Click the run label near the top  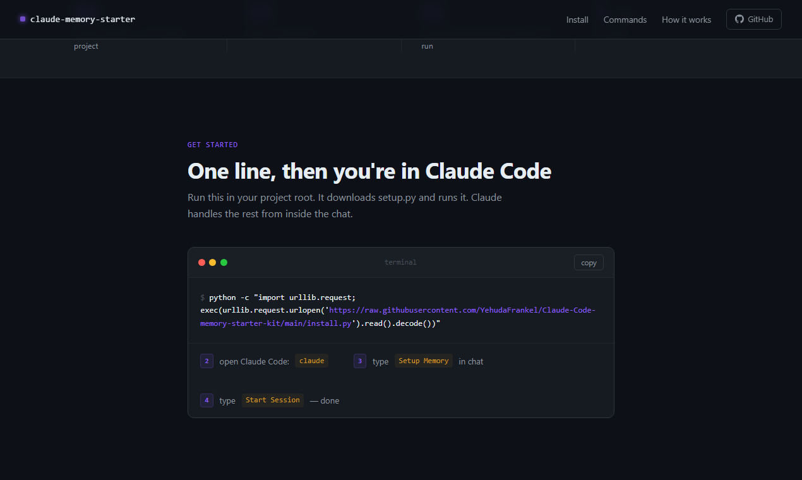(x=427, y=45)
